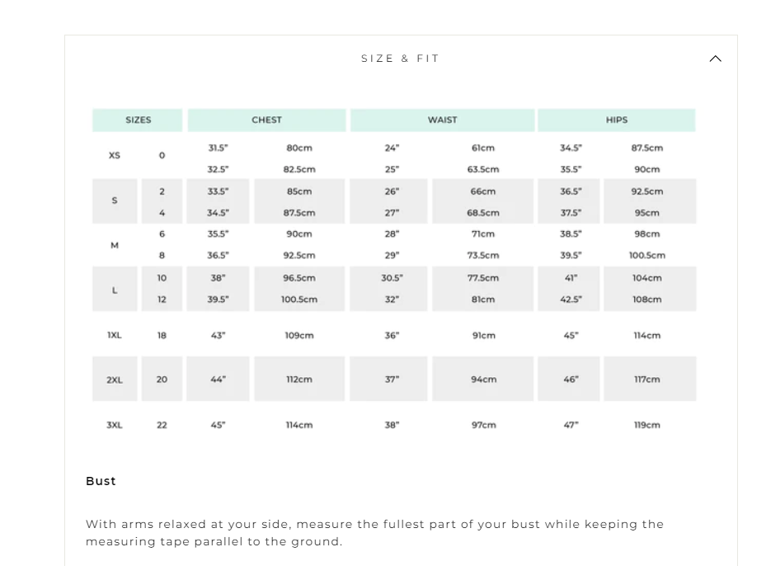This screenshot has width=771, height=566.
Task: Click the SIZES column header
Action: point(138,120)
